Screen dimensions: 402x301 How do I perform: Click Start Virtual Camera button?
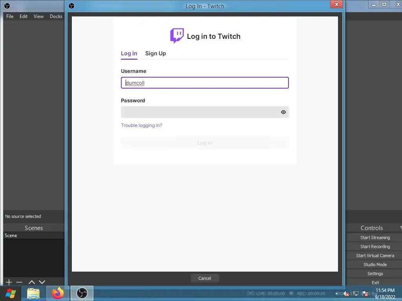(x=375, y=256)
